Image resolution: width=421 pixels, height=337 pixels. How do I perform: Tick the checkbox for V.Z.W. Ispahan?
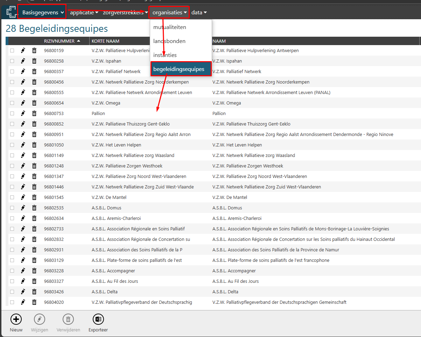point(12,61)
